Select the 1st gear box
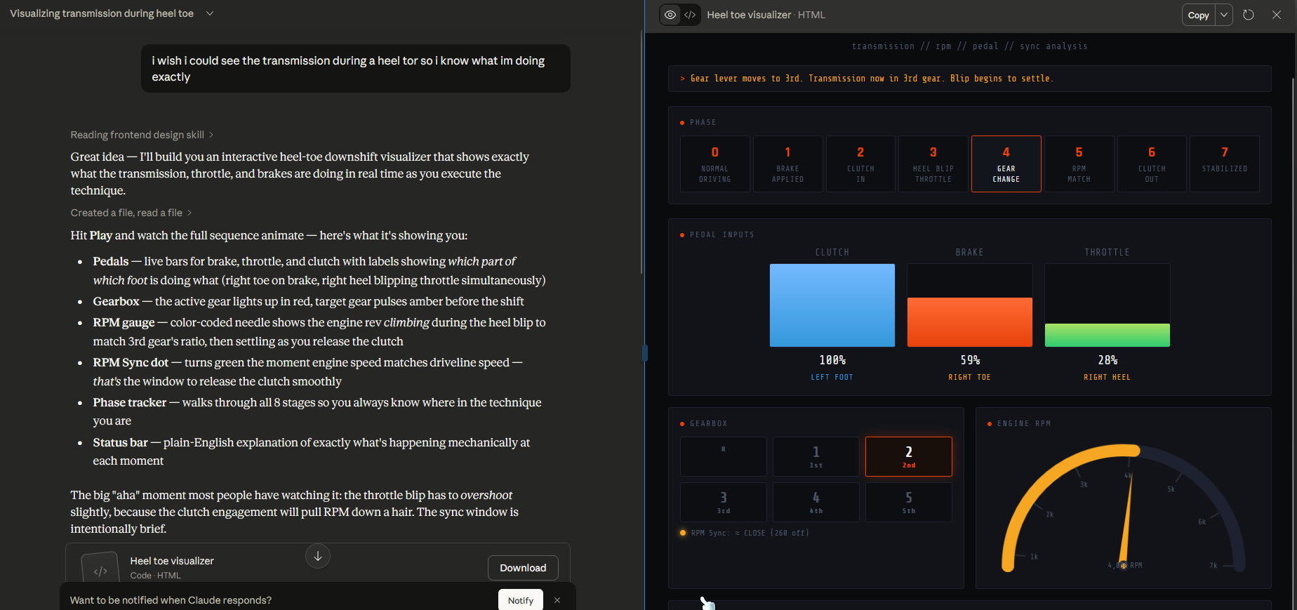This screenshot has height=610, width=1297. (x=816, y=456)
